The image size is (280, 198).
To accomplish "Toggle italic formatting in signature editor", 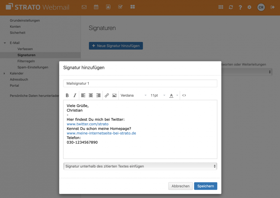I will coord(75,95).
